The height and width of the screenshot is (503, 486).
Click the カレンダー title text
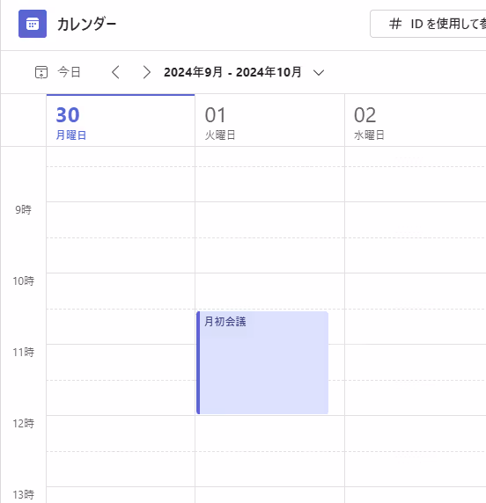(87, 24)
